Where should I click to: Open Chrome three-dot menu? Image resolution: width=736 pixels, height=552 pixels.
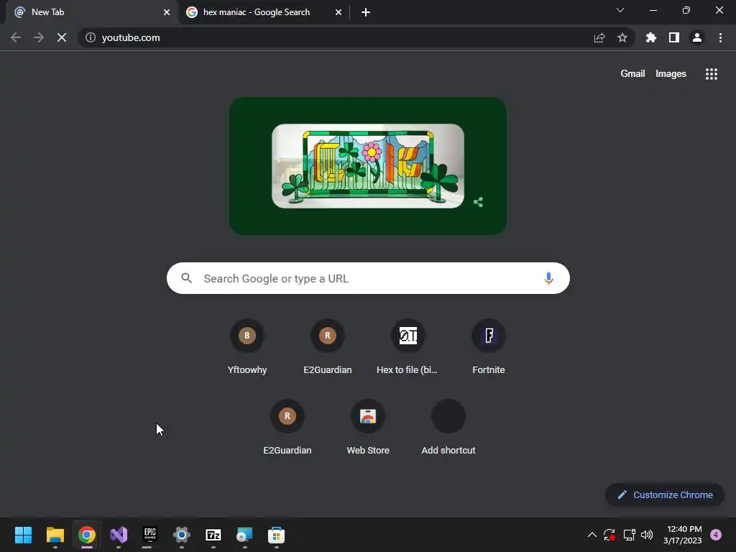pos(720,37)
